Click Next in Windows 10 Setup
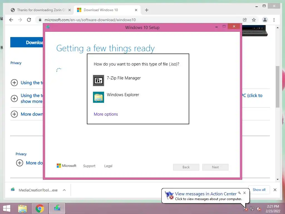 pyautogui.click(x=215, y=167)
